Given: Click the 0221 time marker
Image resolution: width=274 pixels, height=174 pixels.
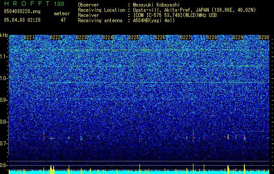Looking at the screenshot, I should [x=29, y=37].
